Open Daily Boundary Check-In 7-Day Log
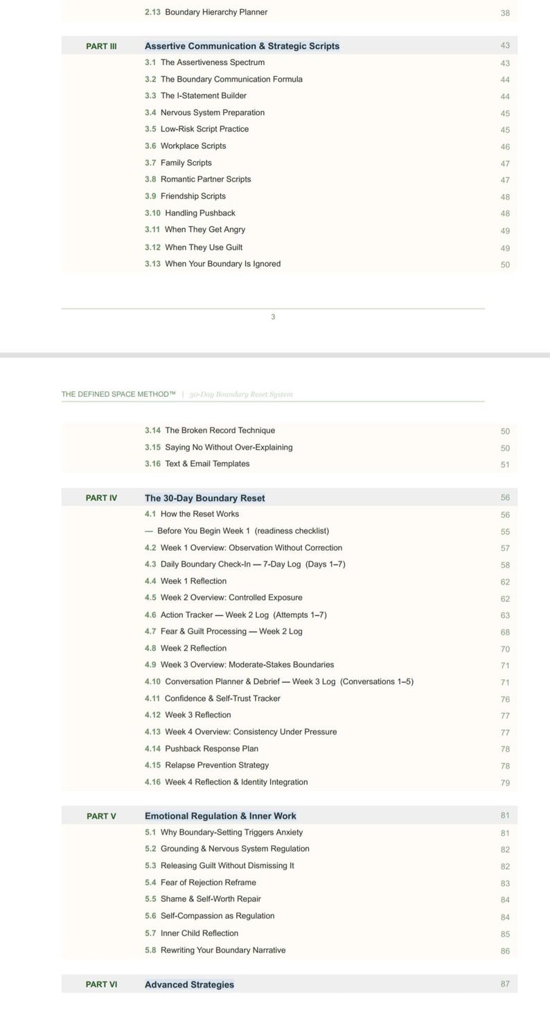This screenshot has height=1028, width=550. [x=245, y=565]
